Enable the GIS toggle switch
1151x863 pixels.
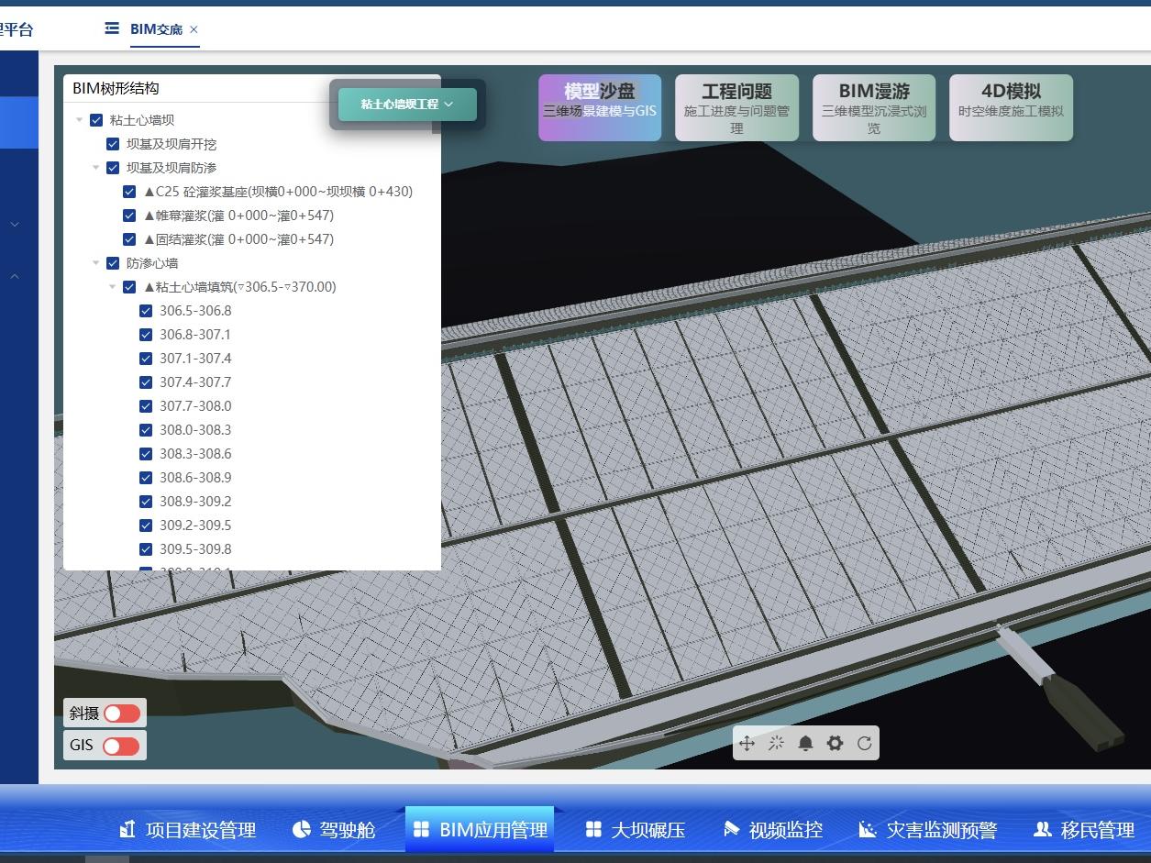click(121, 746)
